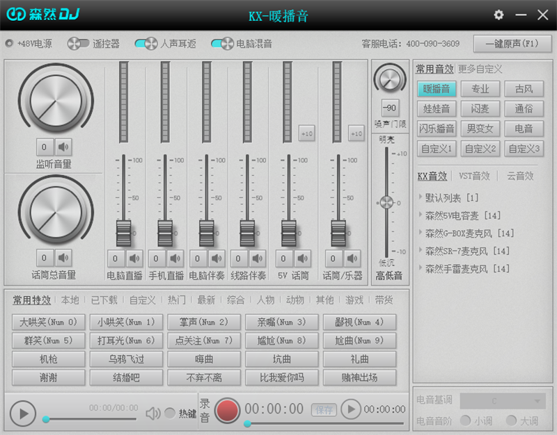Click the red record button

[x=227, y=410]
